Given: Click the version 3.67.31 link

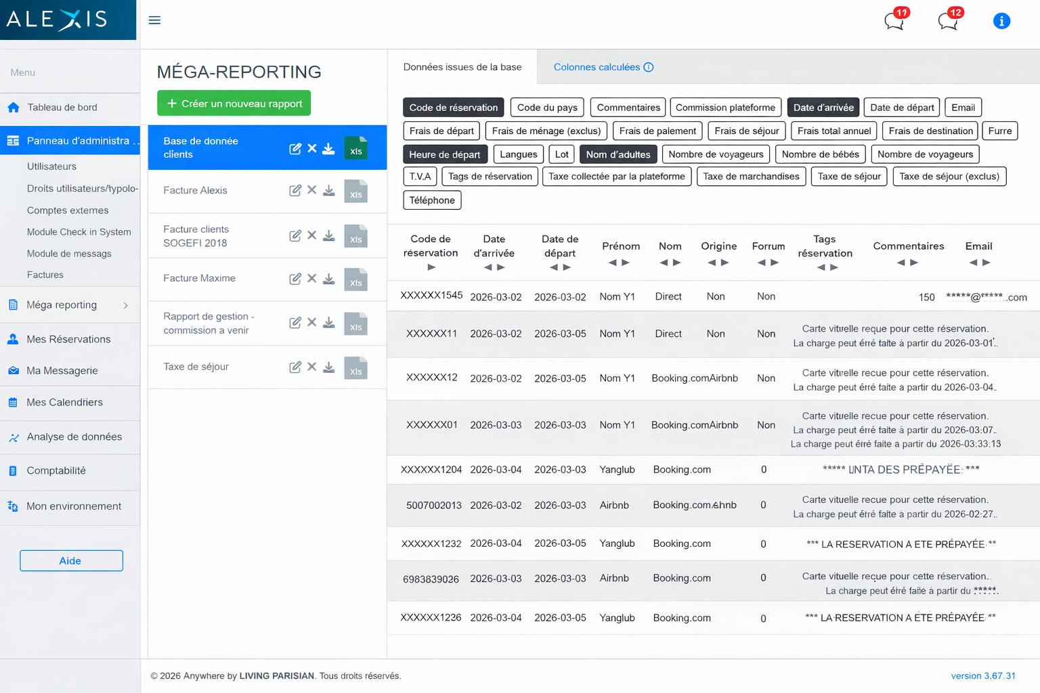Looking at the screenshot, I should pyautogui.click(x=984, y=675).
